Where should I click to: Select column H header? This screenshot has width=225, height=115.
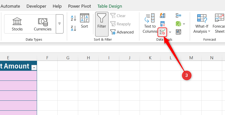88,58
